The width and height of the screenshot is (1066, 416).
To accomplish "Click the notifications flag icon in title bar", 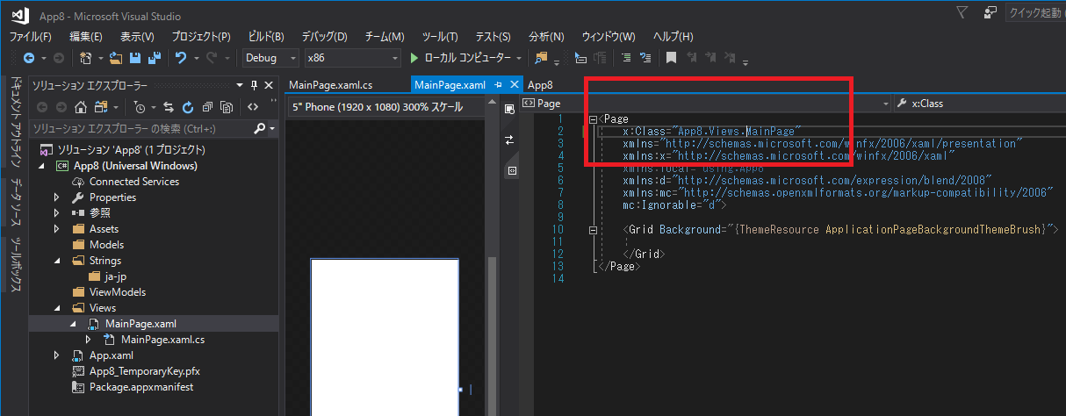I will pyautogui.click(x=962, y=12).
